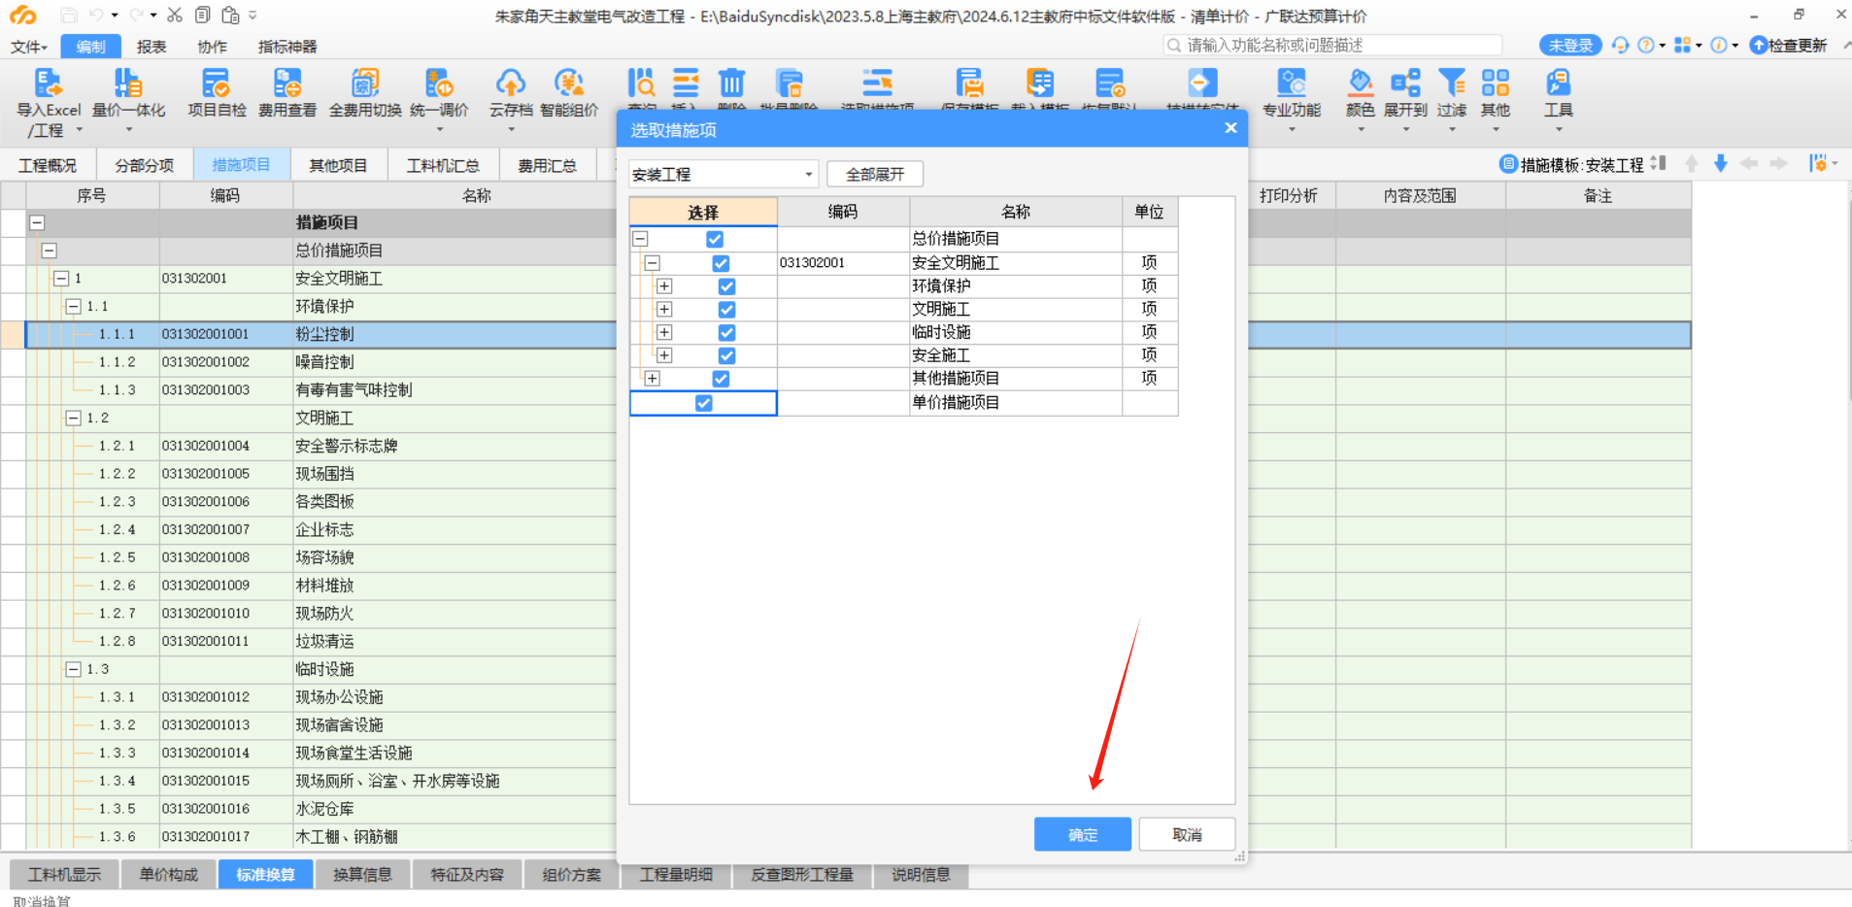1852x907 pixels.
Task: Uncheck the 安全文明施工 checkbox
Action: tap(721, 263)
